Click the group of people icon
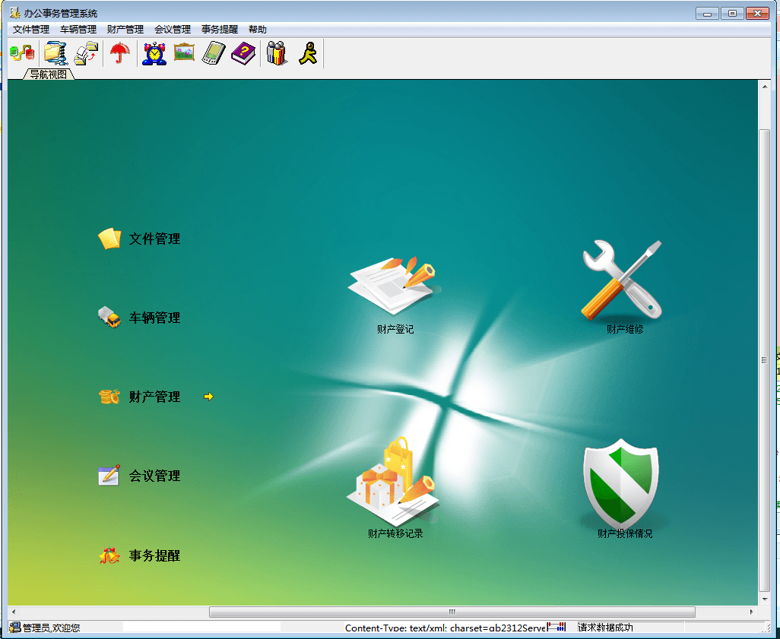This screenshot has width=780, height=639. coord(277,53)
